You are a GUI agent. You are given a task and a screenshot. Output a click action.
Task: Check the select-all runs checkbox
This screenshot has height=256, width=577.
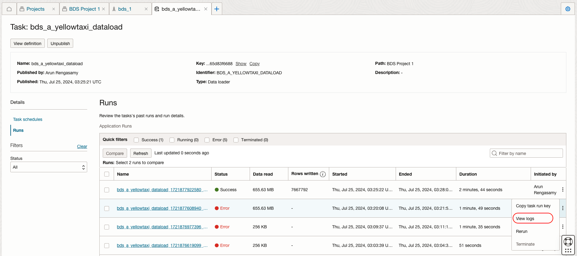point(107,174)
